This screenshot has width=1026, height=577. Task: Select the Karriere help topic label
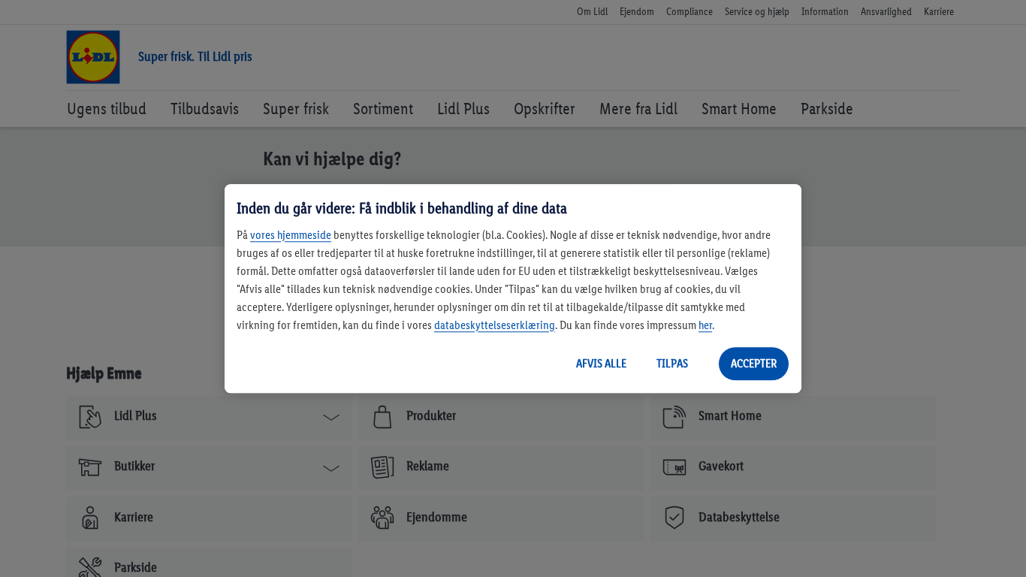[134, 518]
